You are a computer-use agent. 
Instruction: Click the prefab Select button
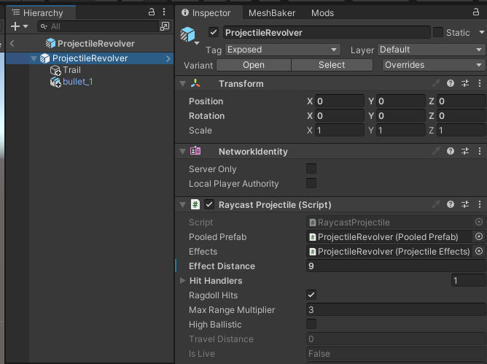[332, 65]
